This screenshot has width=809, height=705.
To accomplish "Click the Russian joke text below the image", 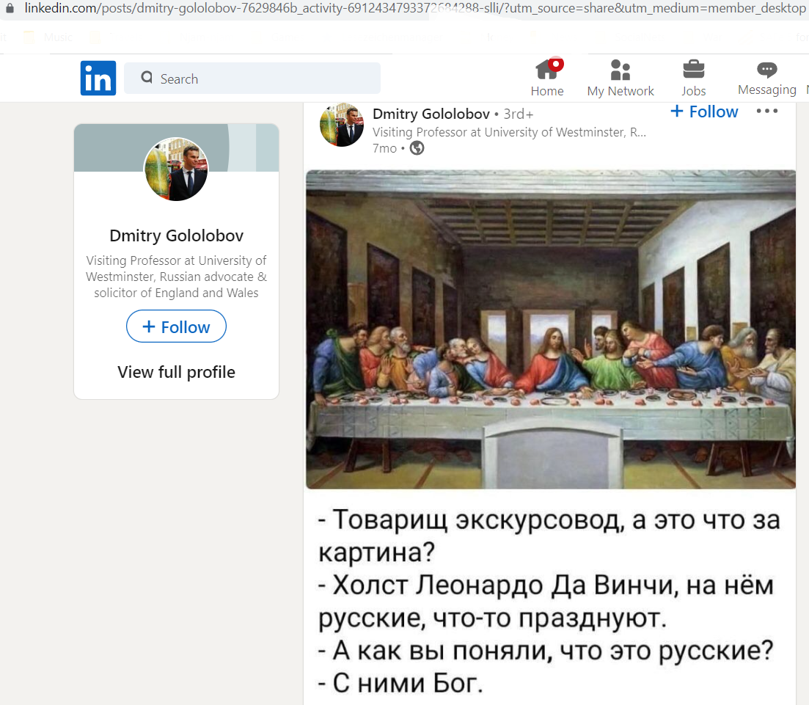I will tap(549, 602).
